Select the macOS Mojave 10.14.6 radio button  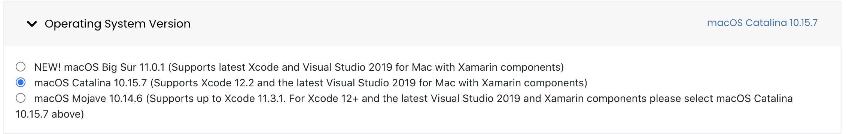(x=21, y=98)
